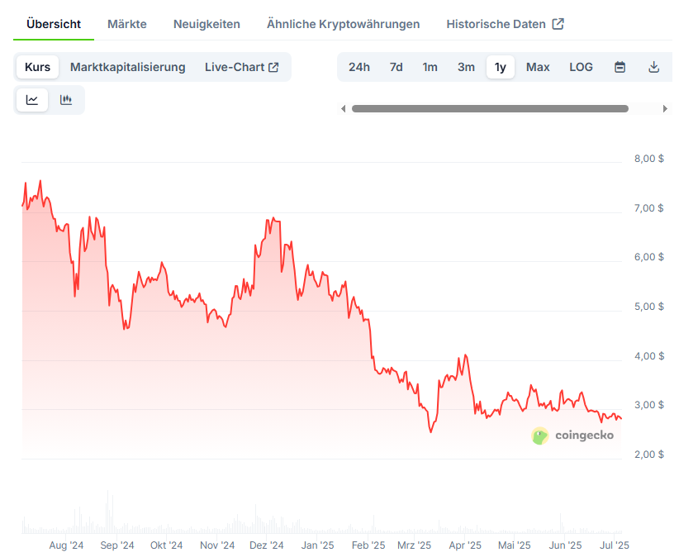Click the Dez '24 date label

266,545
